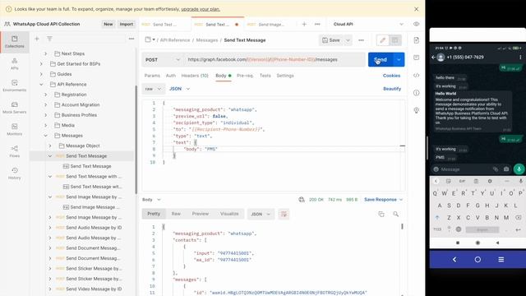Open the Environments sidebar panel
The width and height of the screenshot is (526, 296).
point(15,86)
